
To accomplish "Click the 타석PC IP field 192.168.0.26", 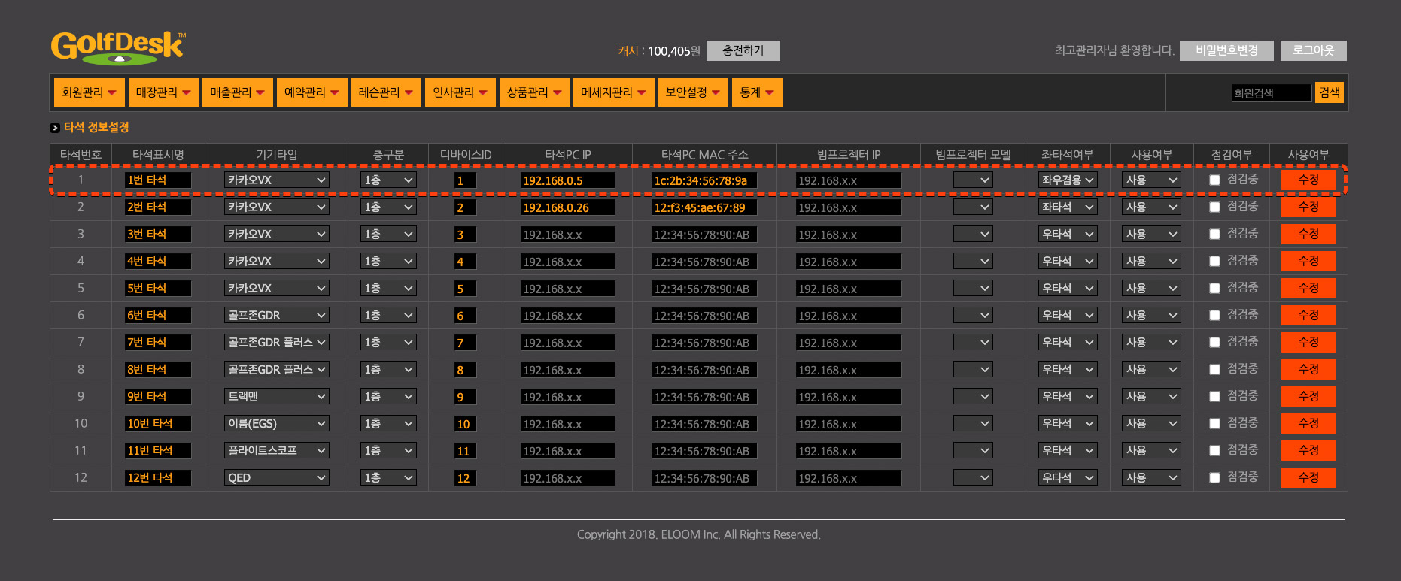I will 567,207.
